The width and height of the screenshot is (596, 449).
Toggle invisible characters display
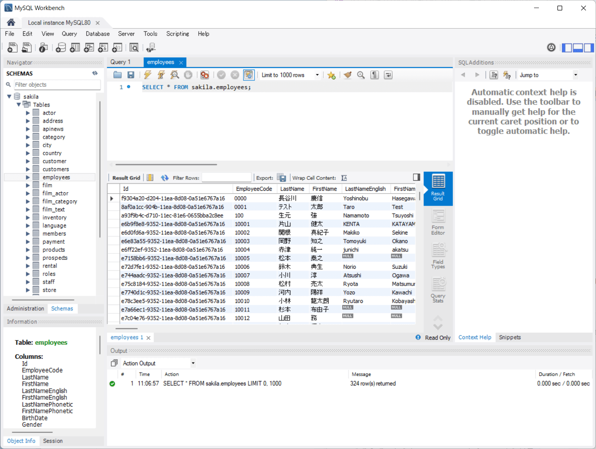click(374, 75)
